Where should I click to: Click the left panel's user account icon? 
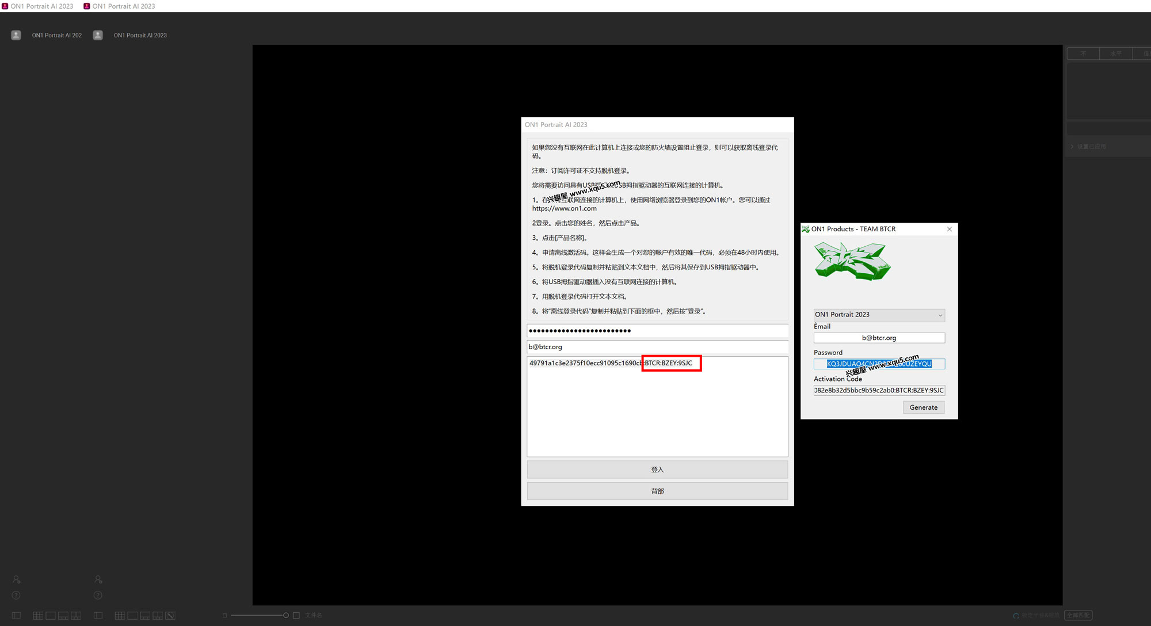click(x=16, y=579)
